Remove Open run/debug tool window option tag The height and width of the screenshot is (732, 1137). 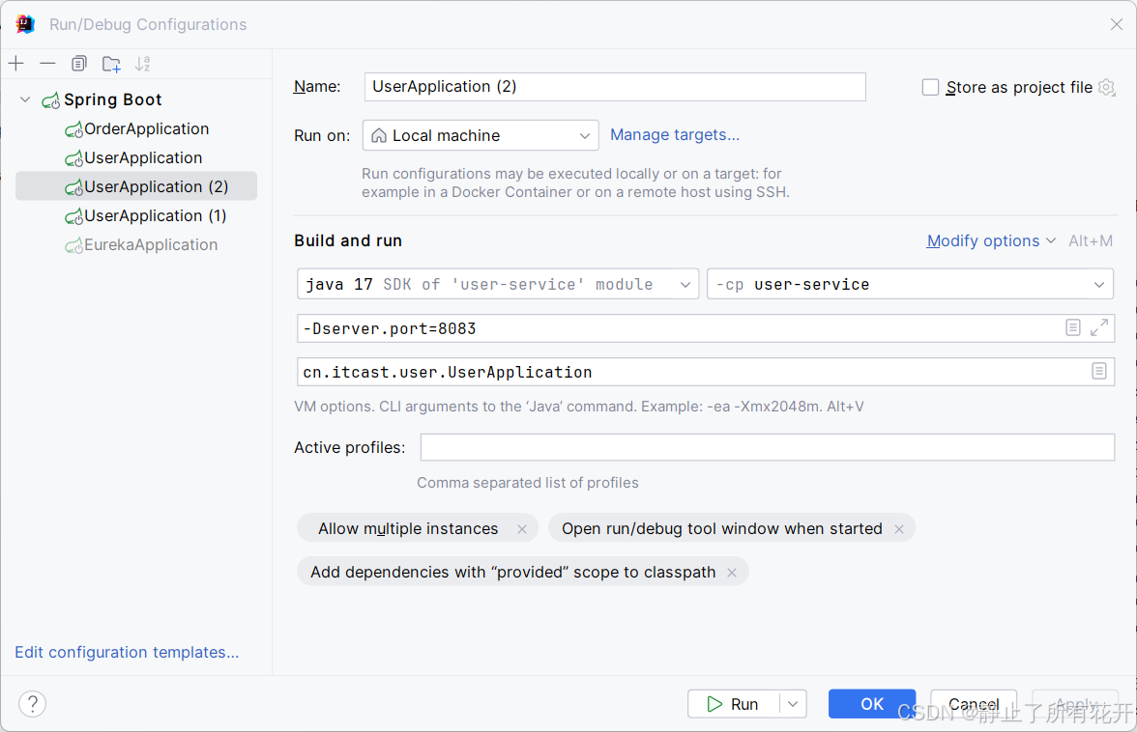pyautogui.click(x=899, y=529)
